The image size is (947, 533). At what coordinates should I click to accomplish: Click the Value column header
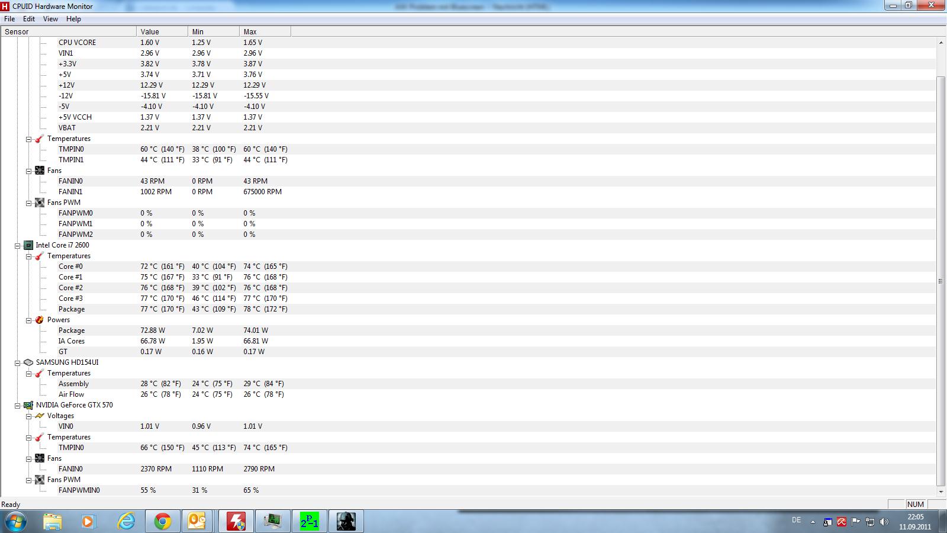tap(162, 32)
